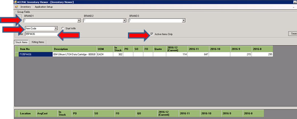Click the PO column header in stock grid
This screenshot has height=119, width=297.
[x=128, y=49]
